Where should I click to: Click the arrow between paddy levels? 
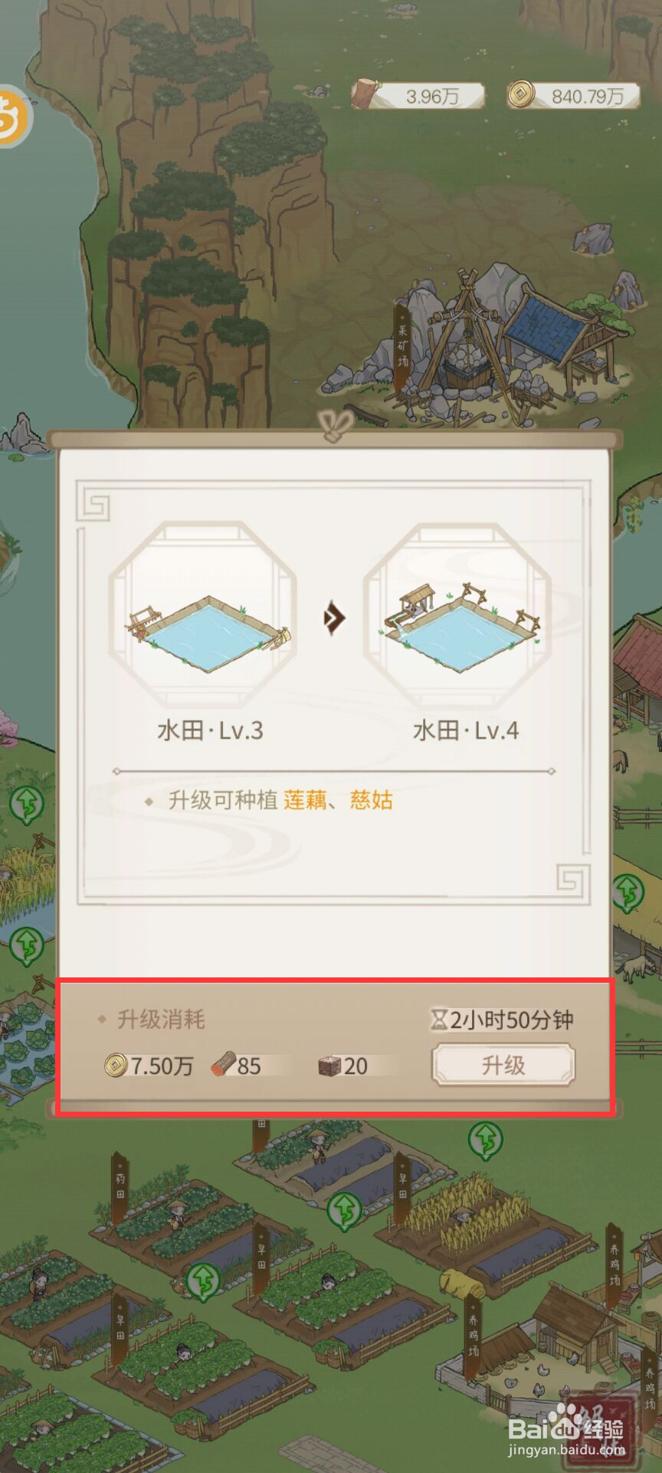tap(333, 618)
